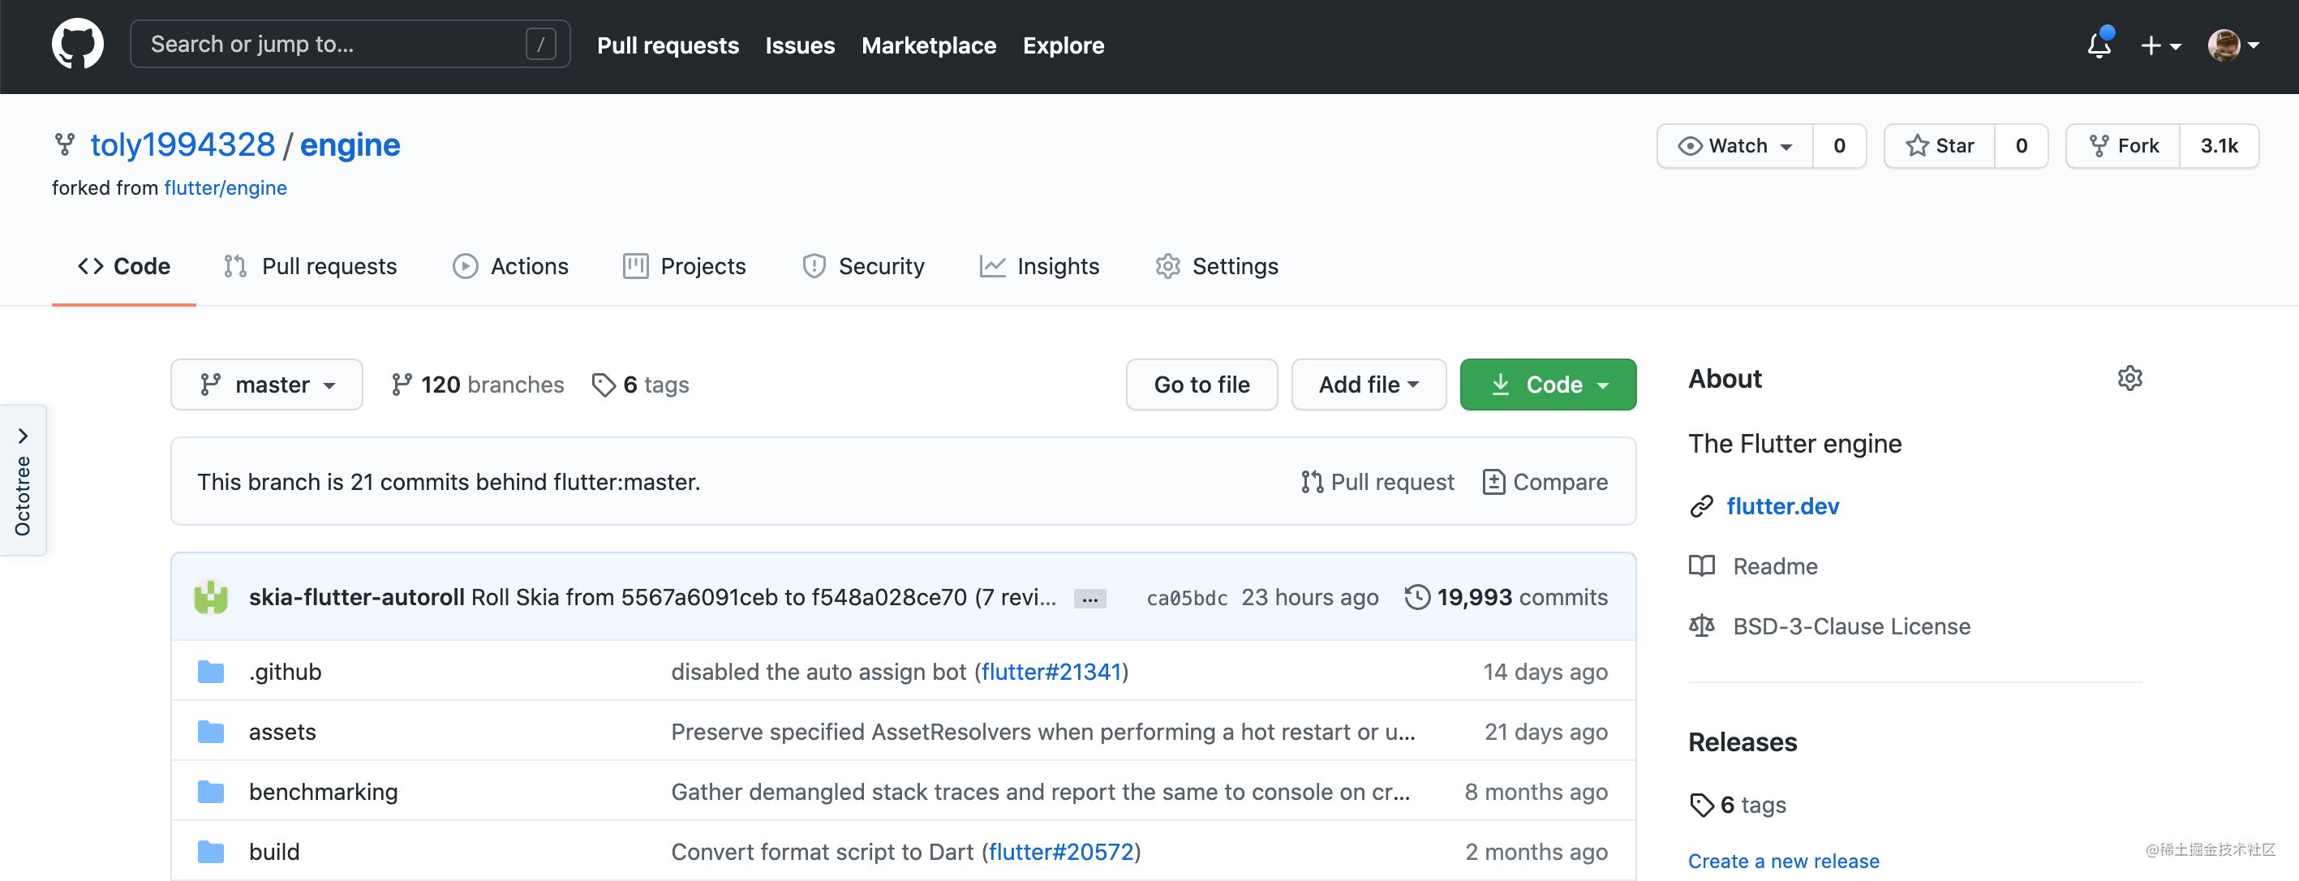
Task: Open the Watch dropdown button
Action: (1735, 145)
